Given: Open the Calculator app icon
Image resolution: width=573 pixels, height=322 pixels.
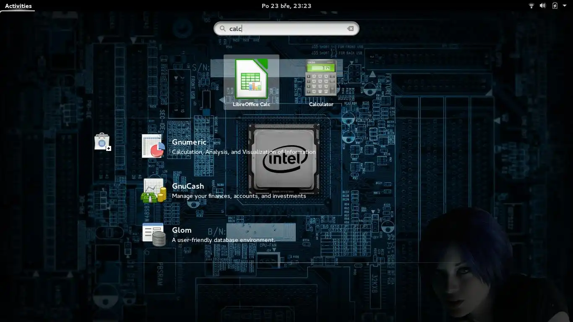Looking at the screenshot, I should tap(321, 79).
